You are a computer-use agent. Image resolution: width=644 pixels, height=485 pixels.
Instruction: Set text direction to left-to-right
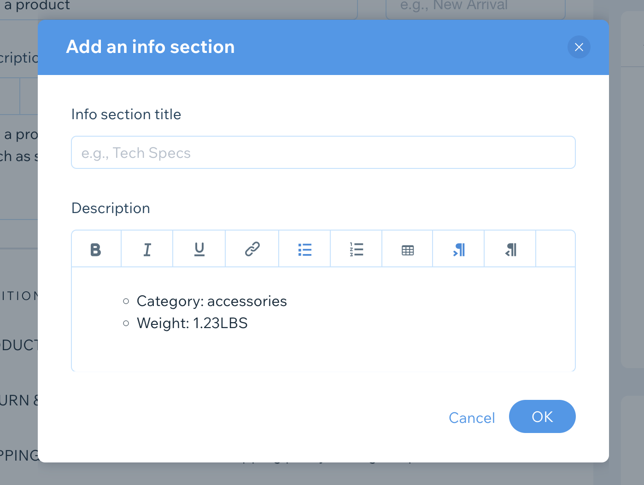[x=459, y=249]
